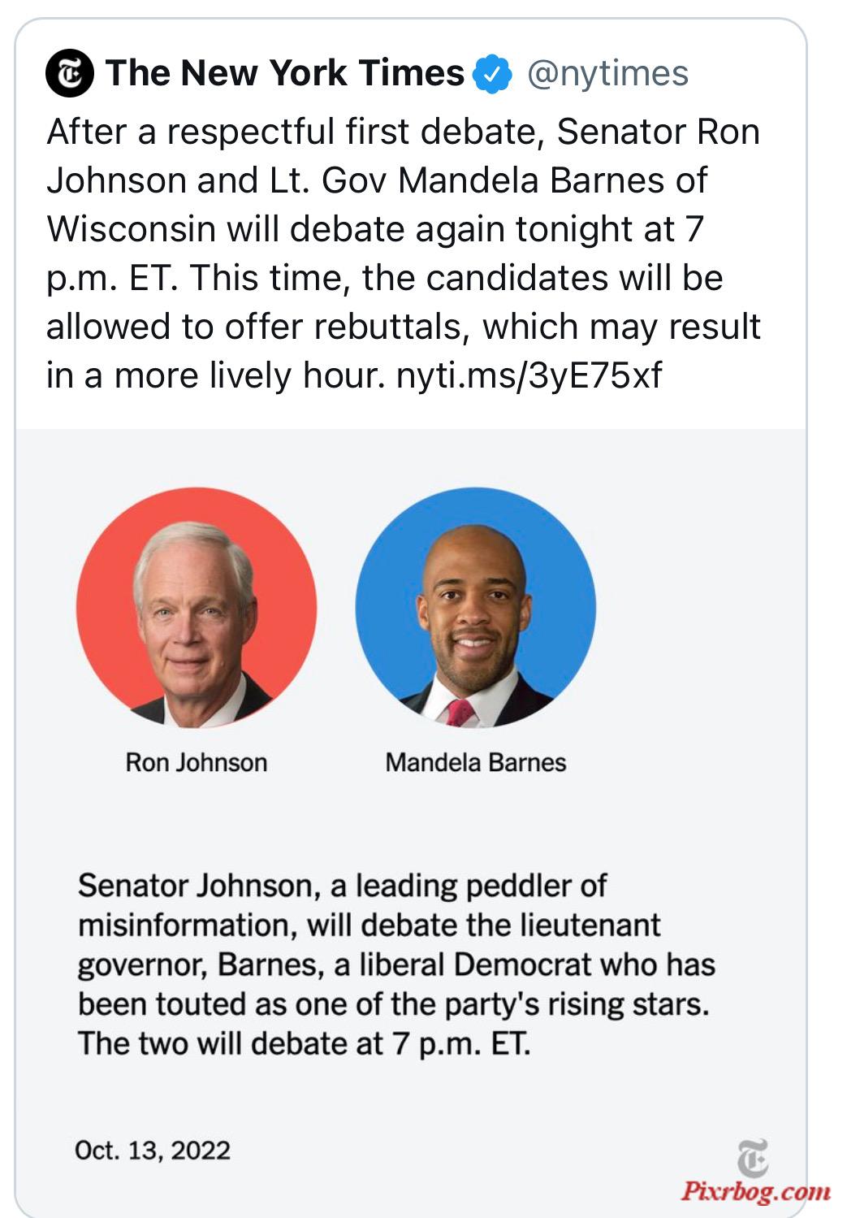The image size is (847, 1218).
Task: Click the gray NYT logo in card corner
Action: pos(753,1158)
